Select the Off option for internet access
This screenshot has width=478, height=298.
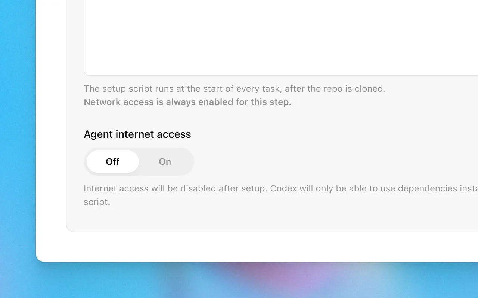[x=112, y=162]
